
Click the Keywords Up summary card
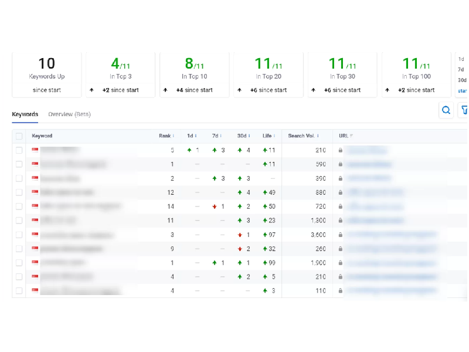(47, 74)
